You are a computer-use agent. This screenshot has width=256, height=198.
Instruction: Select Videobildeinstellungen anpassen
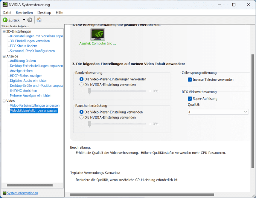(34, 111)
